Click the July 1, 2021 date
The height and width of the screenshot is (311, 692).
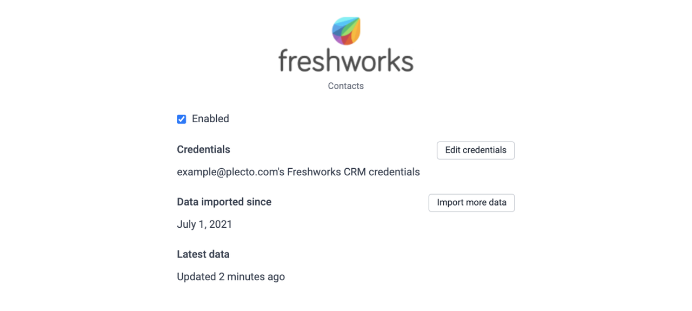pyautogui.click(x=204, y=224)
